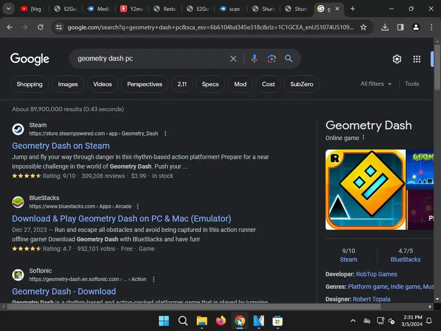Open Windows Start menu
This screenshot has height=331, width=441.
164,321
